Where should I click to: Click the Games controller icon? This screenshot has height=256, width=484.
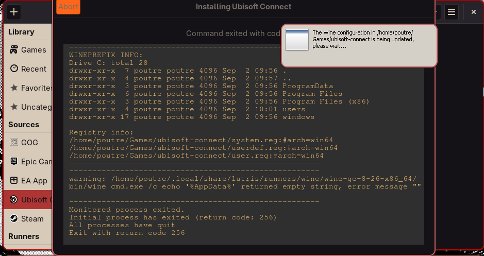pos(13,50)
